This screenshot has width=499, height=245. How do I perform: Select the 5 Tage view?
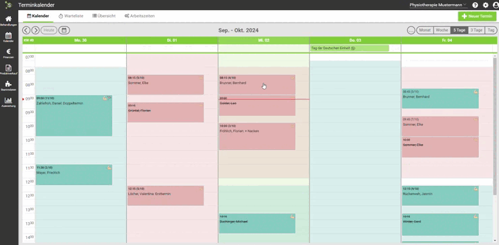coord(459,30)
